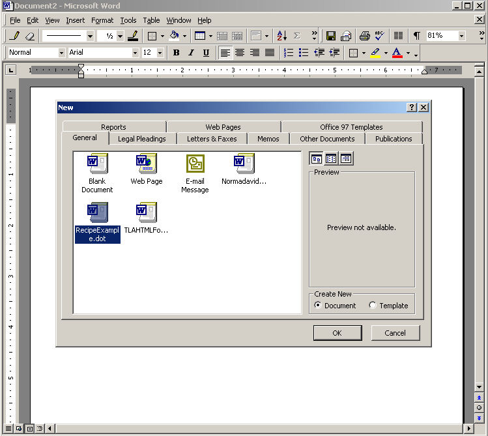The height and width of the screenshot is (436, 488).
Task: Click the yellow Highlight color button
Action: [375, 53]
